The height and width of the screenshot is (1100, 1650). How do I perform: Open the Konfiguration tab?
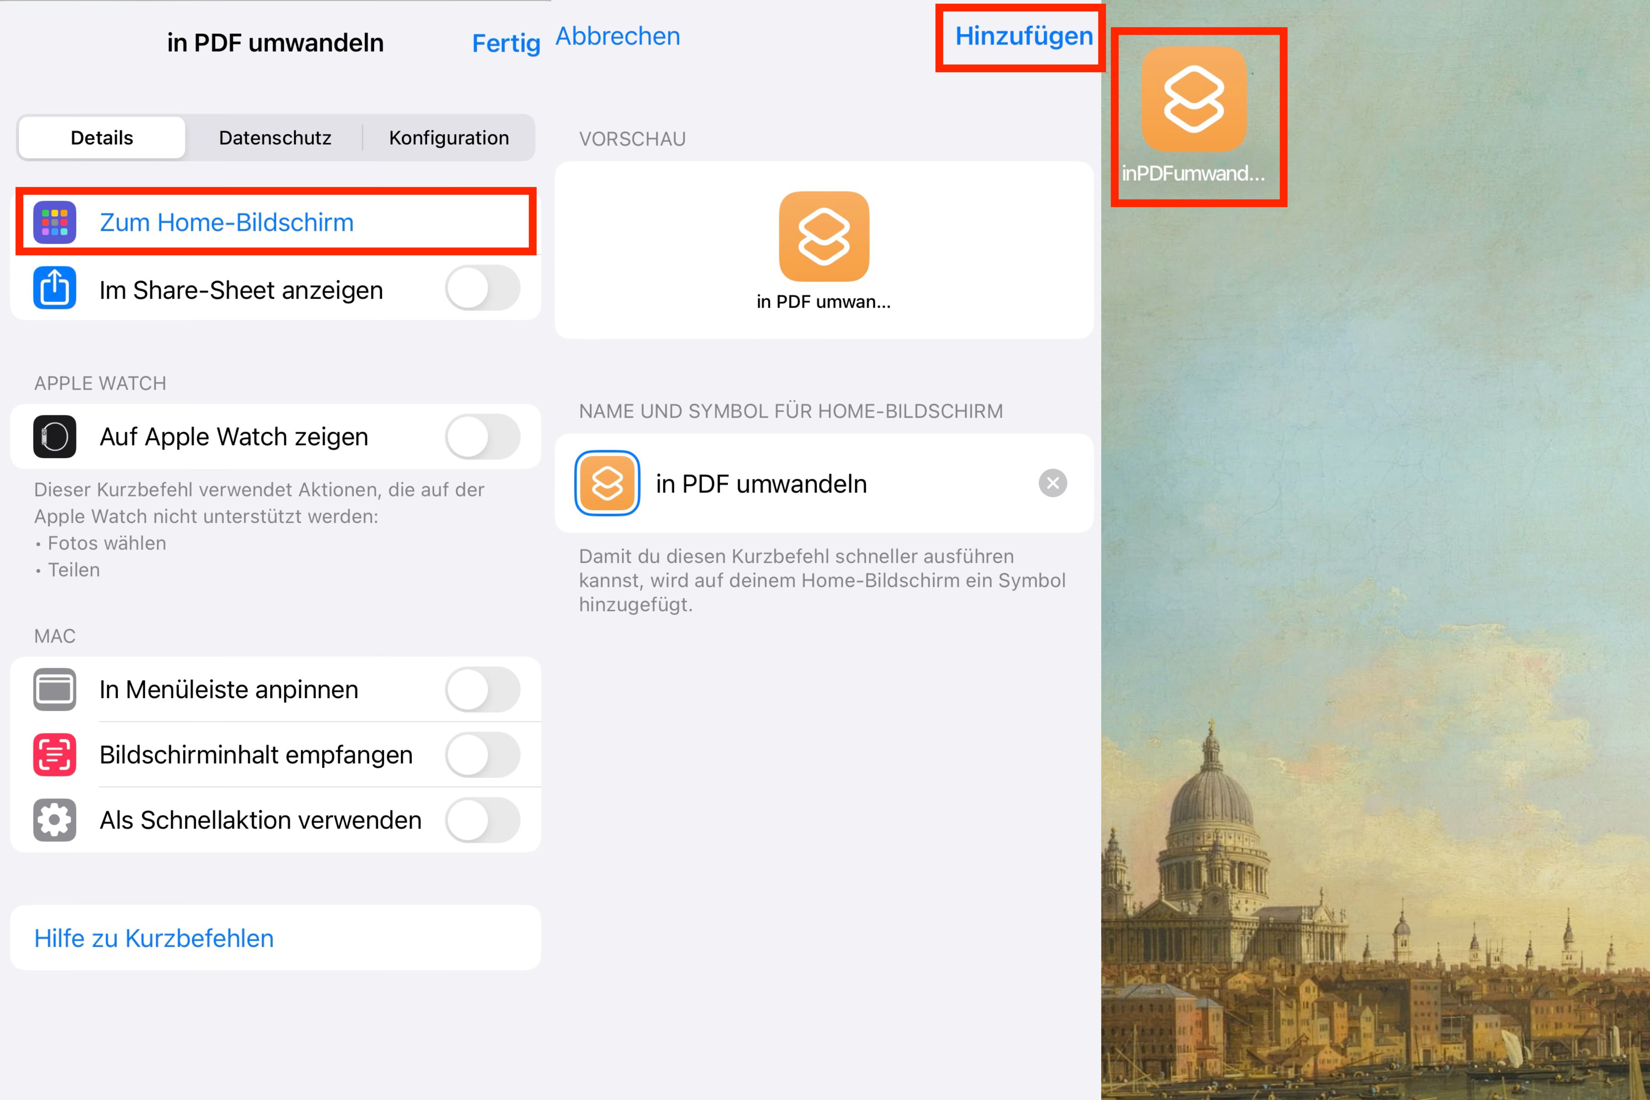[x=449, y=137]
